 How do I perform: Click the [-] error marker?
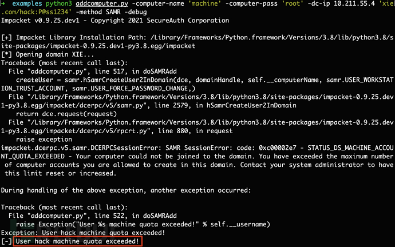[x=7, y=242]
